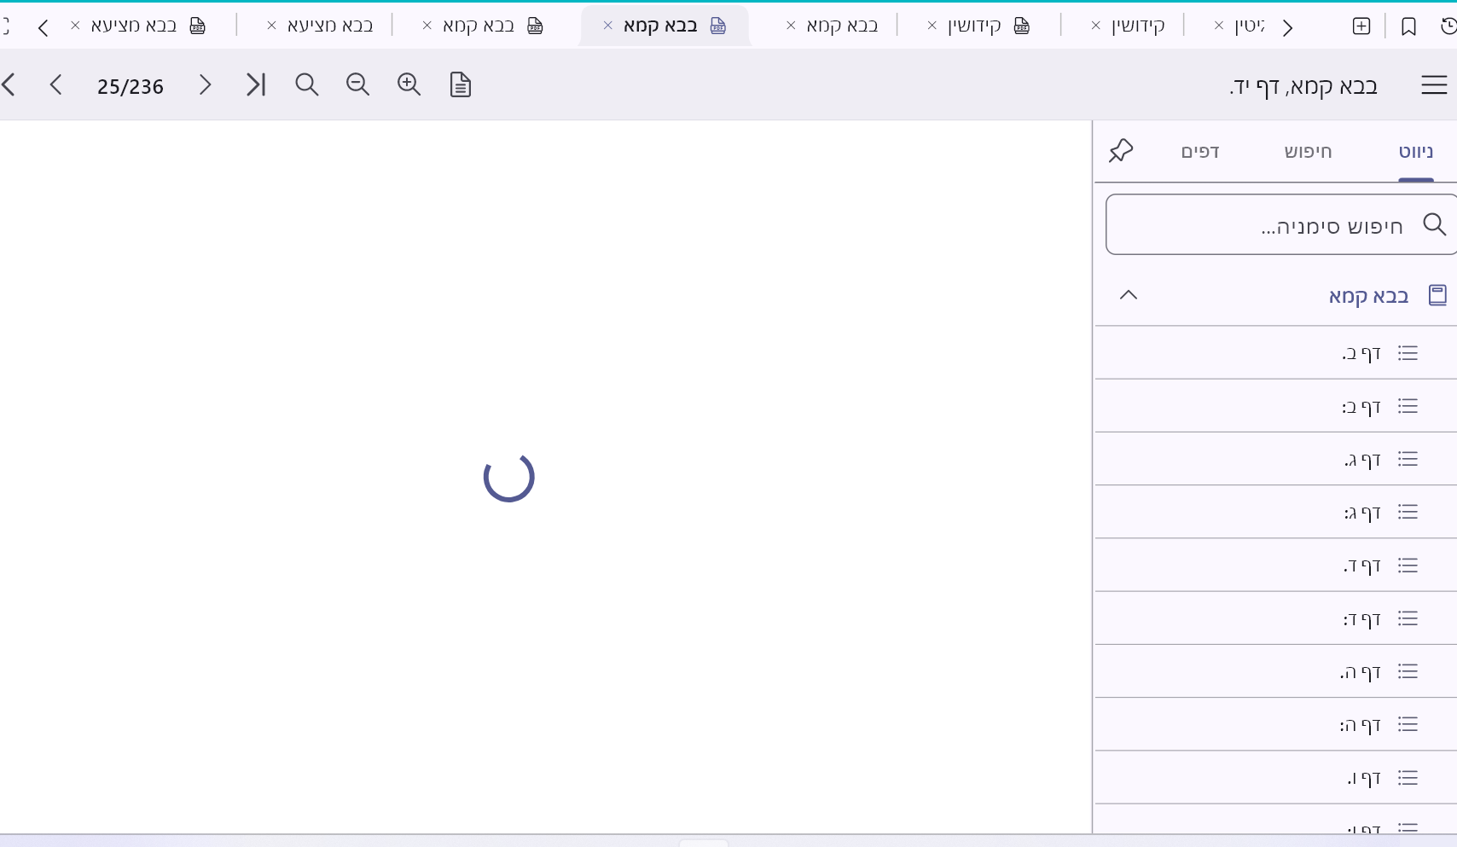
Task: Click the zoom out magnifier icon
Action: point(357,84)
